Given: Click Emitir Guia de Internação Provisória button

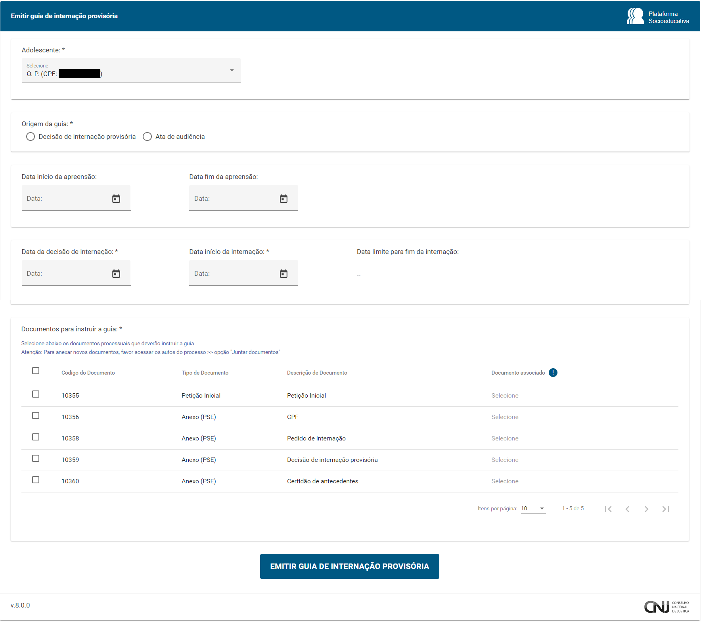Looking at the screenshot, I should [x=349, y=566].
